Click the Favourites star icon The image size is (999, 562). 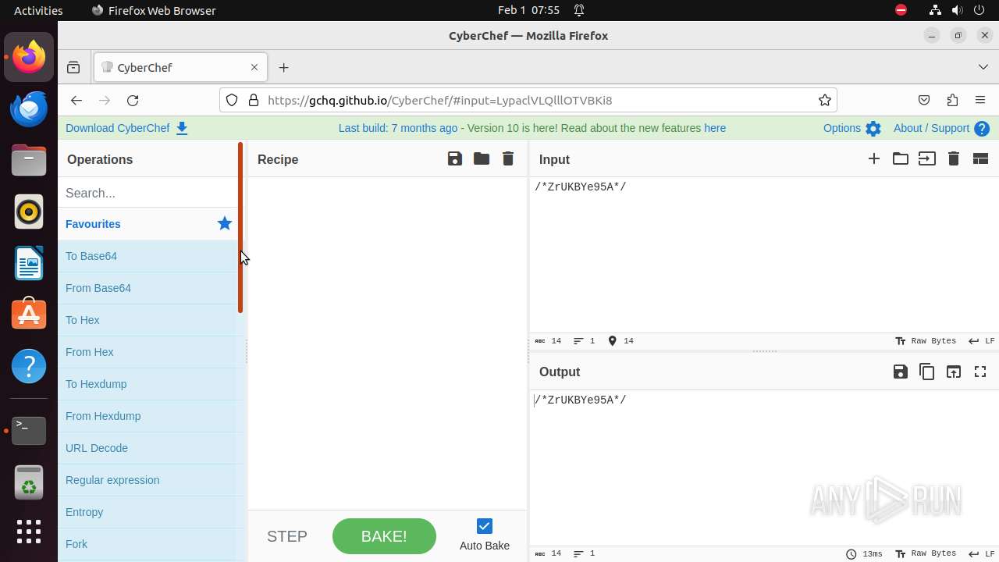pos(225,224)
